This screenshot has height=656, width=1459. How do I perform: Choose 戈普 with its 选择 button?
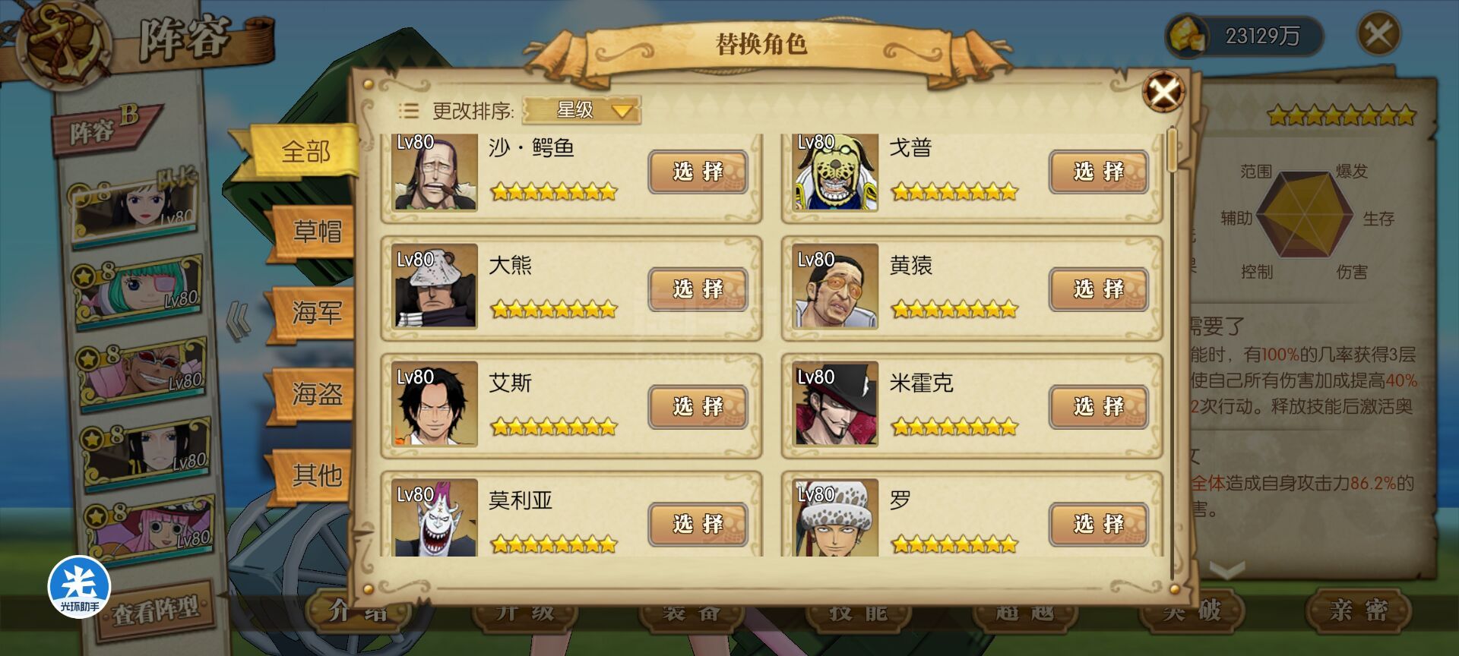[x=1098, y=172]
